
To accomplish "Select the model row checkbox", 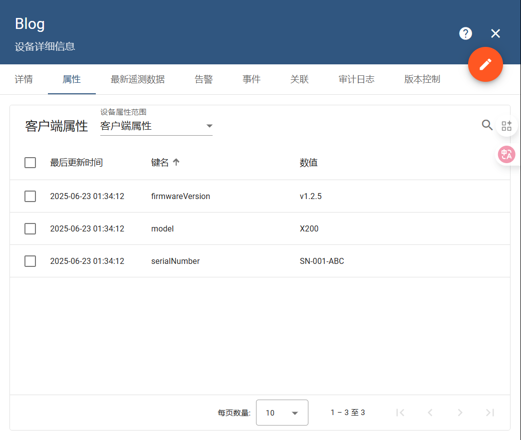I will click(x=30, y=228).
